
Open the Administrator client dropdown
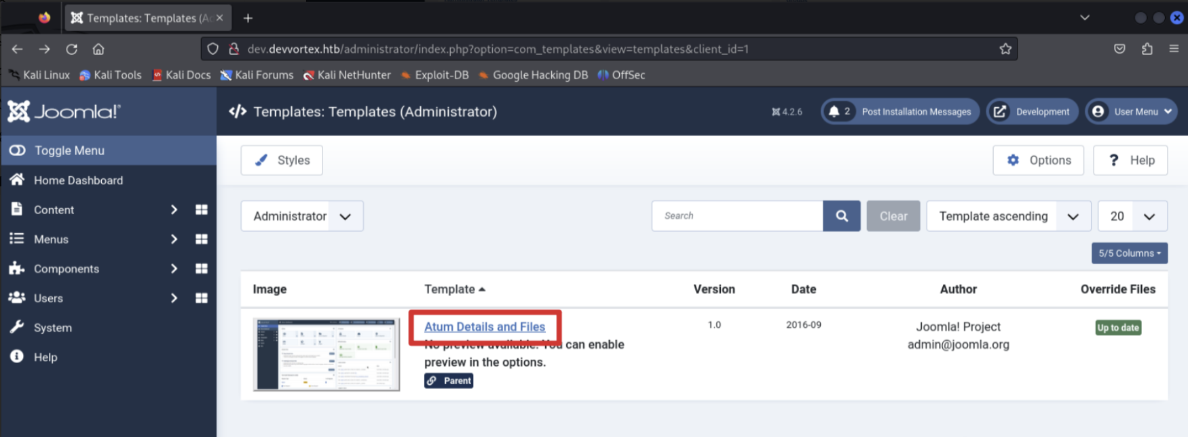(301, 216)
